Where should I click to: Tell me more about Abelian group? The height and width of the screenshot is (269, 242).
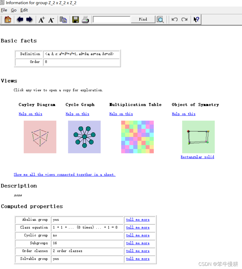[x=138, y=220]
